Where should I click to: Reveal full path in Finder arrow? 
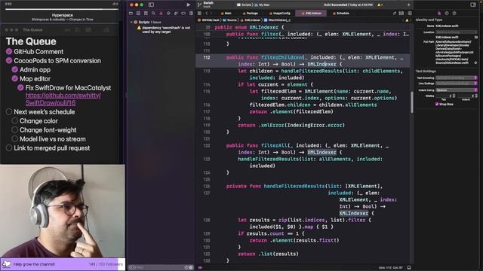(x=476, y=62)
